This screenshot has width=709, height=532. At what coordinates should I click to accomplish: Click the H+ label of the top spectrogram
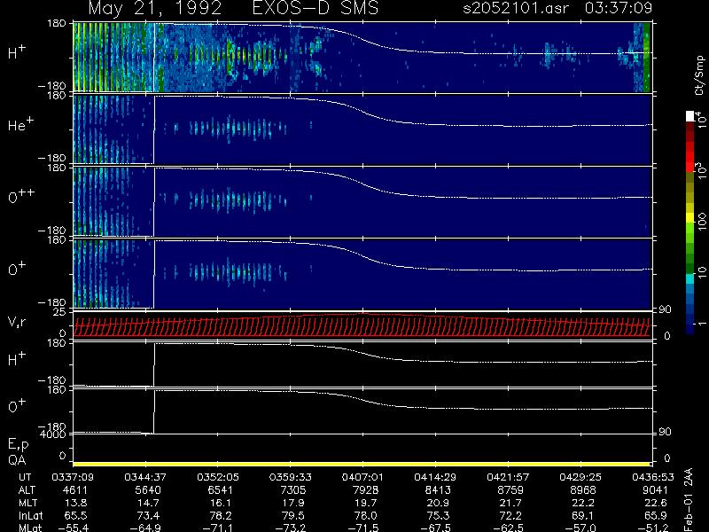17,52
